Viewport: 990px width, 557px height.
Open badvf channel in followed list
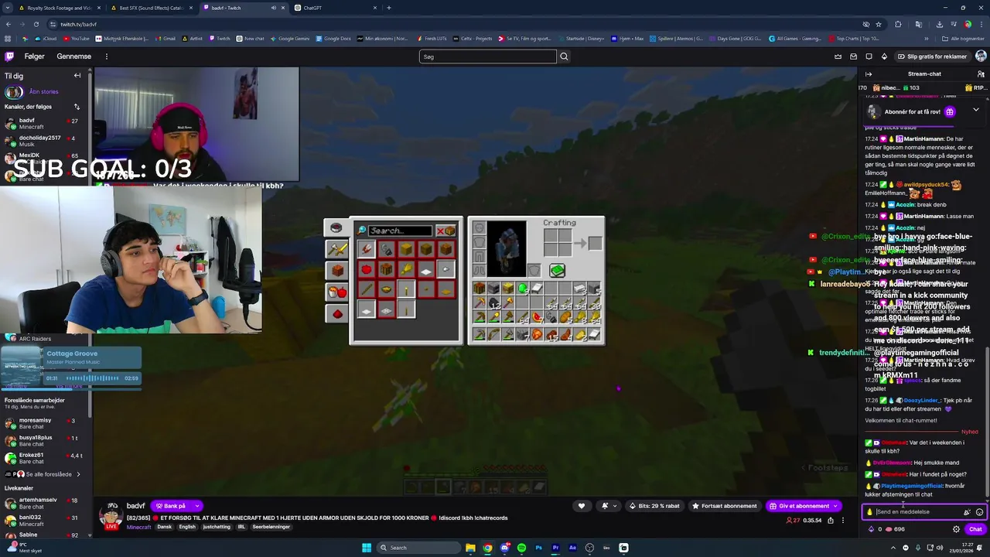point(43,124)
